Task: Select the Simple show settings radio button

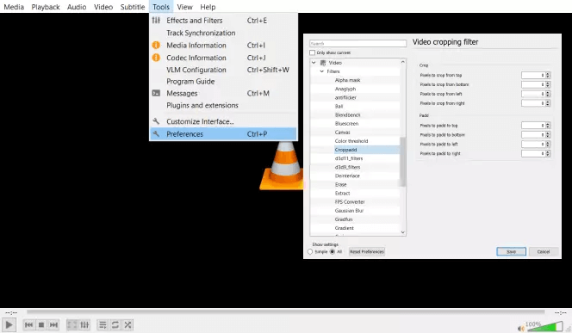Action: pyautogui.click(x=310, y=252)
